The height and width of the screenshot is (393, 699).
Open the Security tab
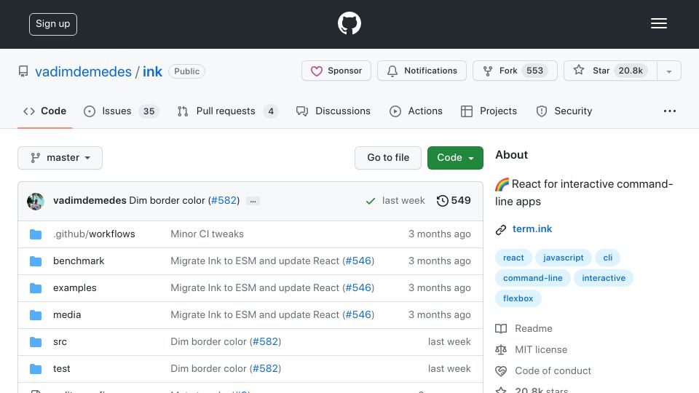coord(564,111)
